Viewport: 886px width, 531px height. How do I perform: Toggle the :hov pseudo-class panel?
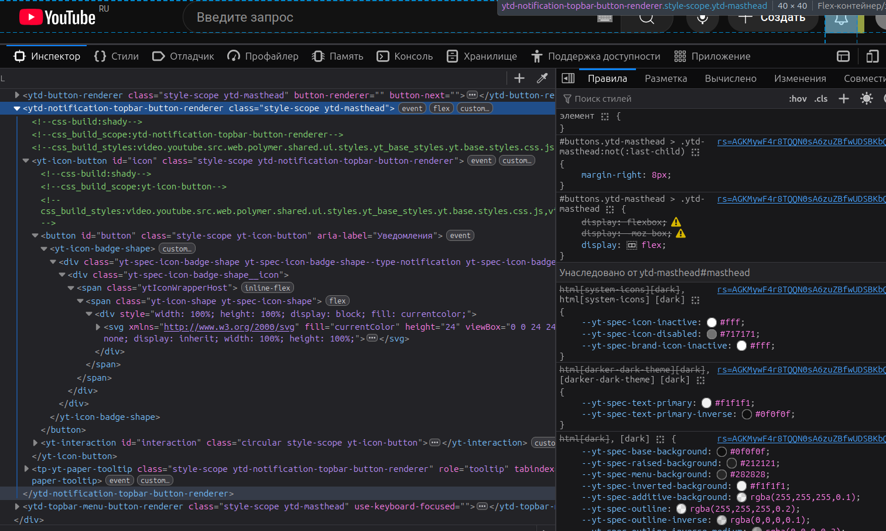797,99
